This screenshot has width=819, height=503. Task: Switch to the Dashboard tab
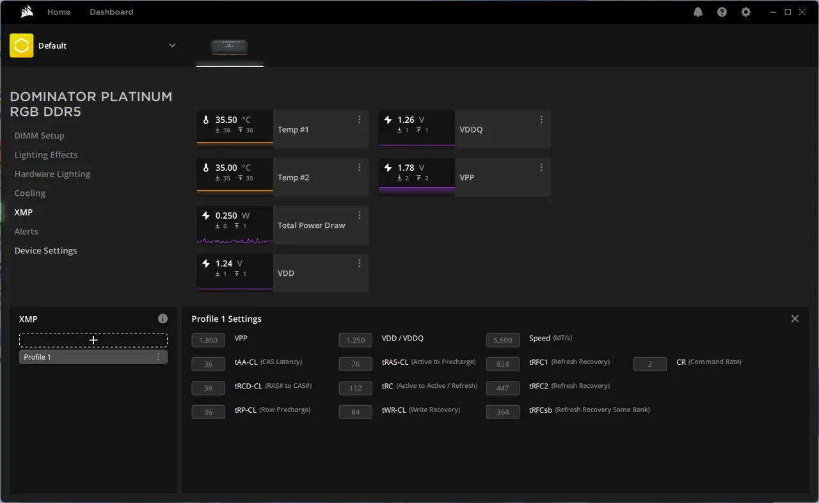111,12
